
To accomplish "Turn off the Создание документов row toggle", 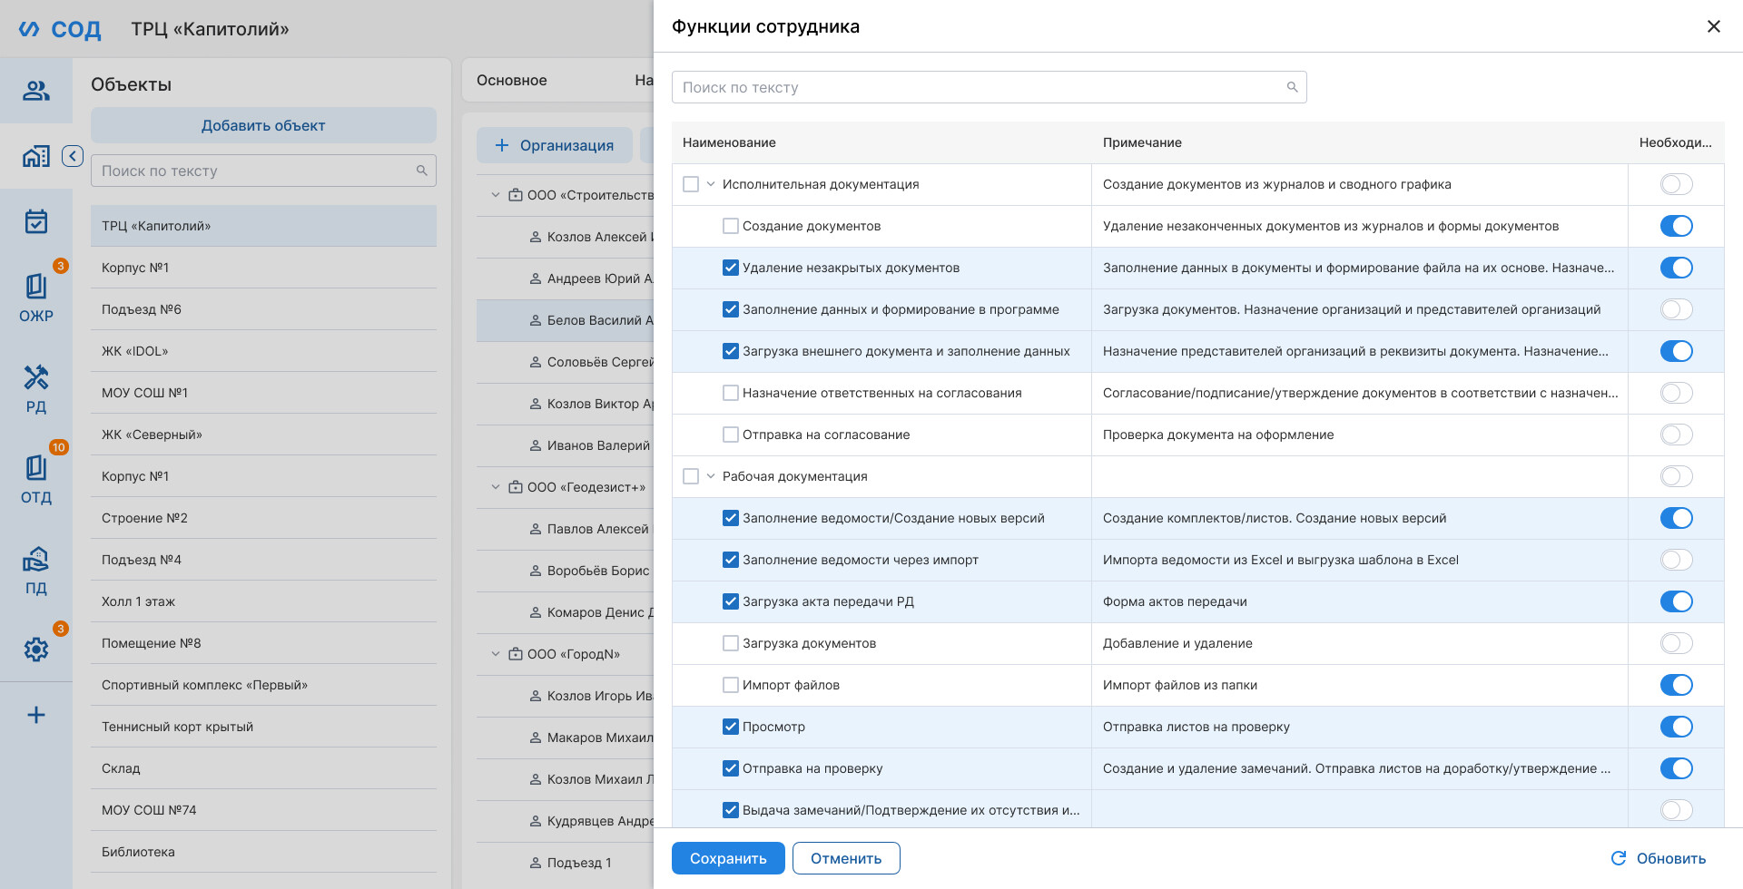I will point(1676,226).
